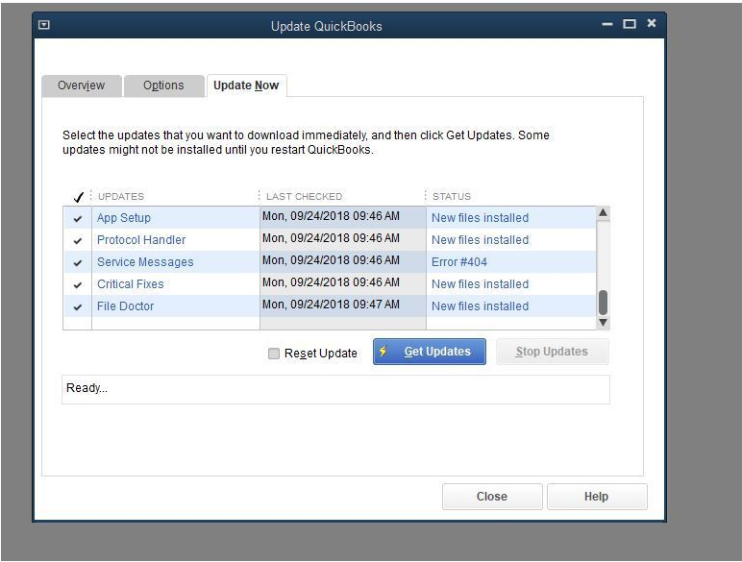Click the updates list scroll down arrow
This screenshot has height=562, width=742.
[x=603, y=323]
